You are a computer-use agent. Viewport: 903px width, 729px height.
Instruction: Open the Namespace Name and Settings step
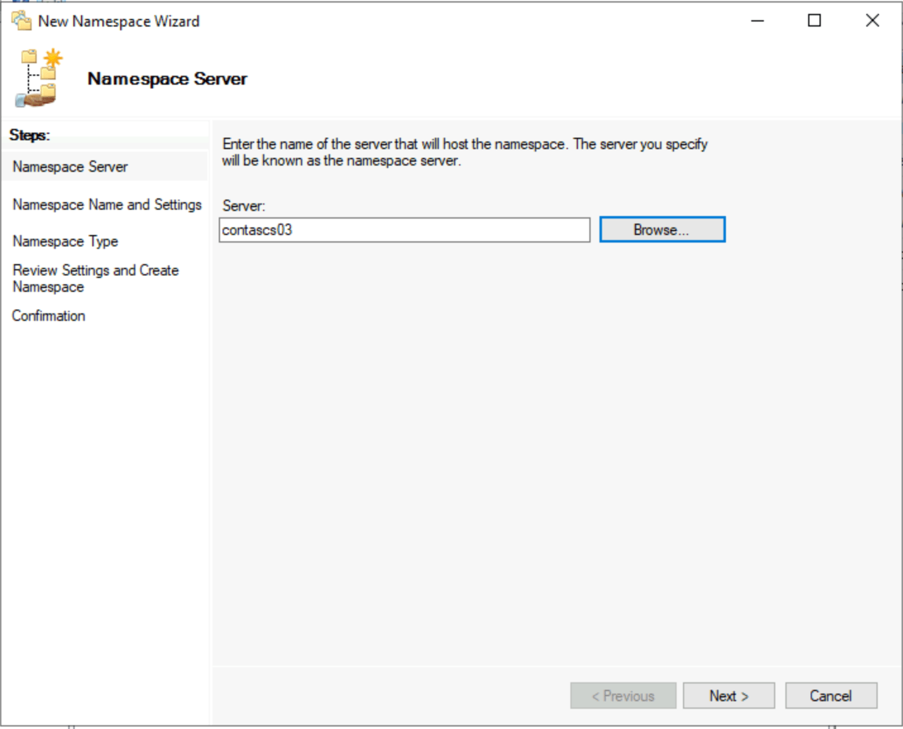point(106,204)
